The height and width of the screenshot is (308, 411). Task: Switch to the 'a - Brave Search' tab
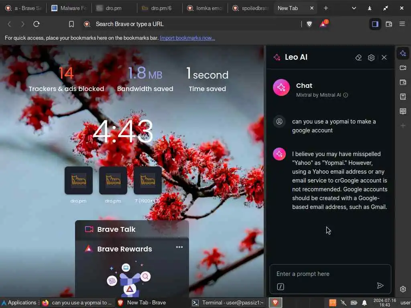pyautogui.click(x=24, y=8)
